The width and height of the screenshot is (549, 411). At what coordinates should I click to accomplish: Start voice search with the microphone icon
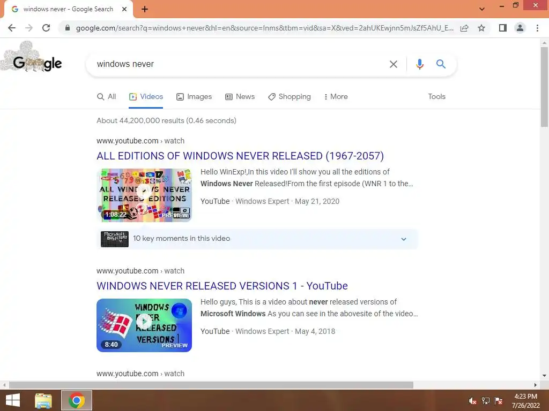tap(419, 64)
